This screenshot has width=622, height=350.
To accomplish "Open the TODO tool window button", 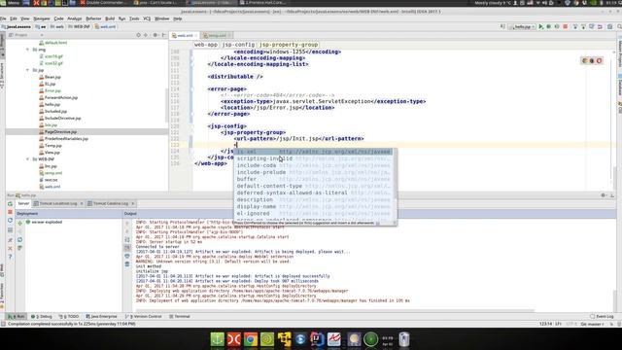I will tap(69, 317).
